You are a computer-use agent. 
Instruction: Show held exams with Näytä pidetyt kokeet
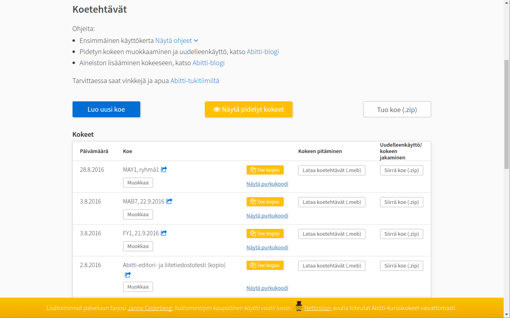click(x=249, y=109)
